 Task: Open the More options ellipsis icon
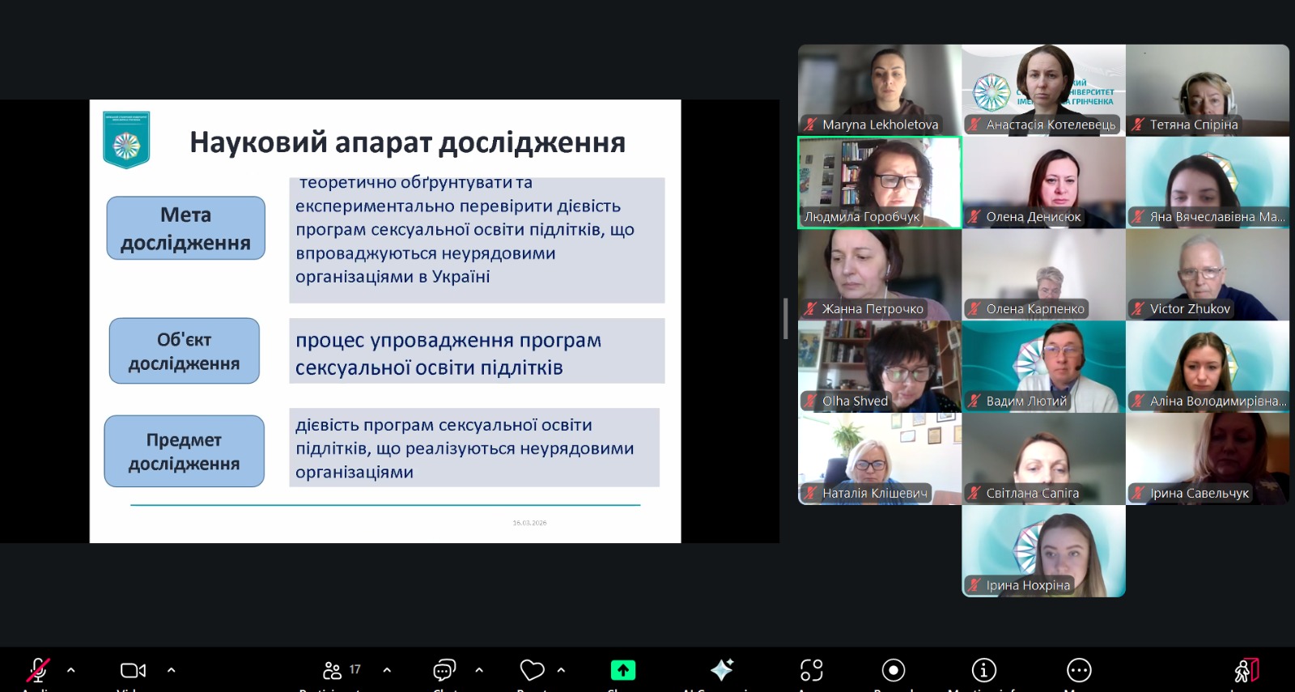[1079, 670]
